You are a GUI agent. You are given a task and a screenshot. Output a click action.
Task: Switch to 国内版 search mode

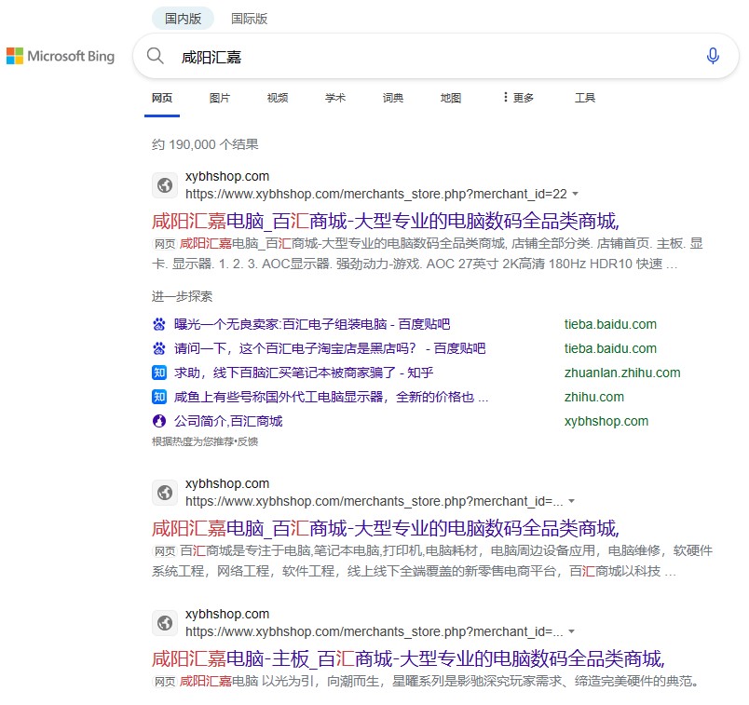[183, 19]
